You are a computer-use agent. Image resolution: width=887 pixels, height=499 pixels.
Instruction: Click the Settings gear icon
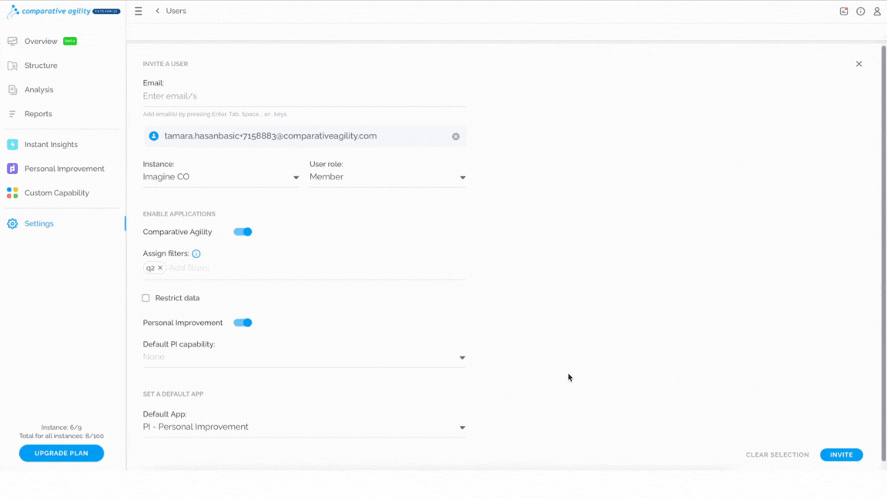pos(12,223)
